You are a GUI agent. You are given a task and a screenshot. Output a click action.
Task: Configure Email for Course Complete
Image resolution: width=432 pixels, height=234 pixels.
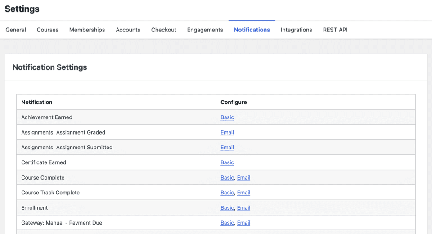(243, 178)
